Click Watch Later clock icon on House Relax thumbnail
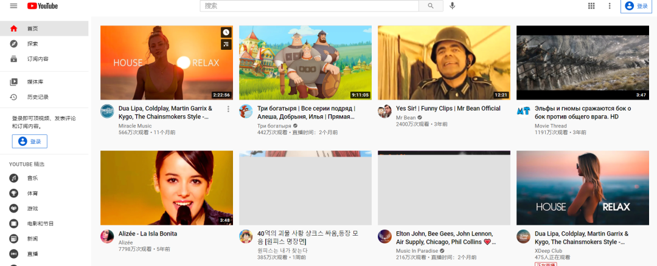This screenshot has height=266, width=657. tap(226, 32)
